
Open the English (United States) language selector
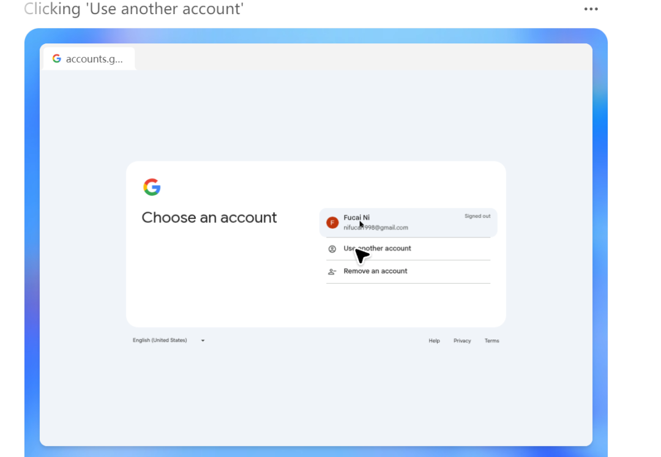(169, 340)
